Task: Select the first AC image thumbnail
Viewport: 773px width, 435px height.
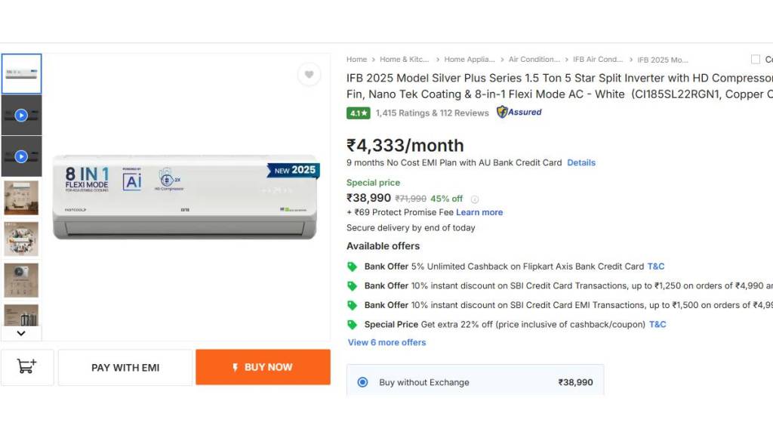Action: (21, 74)
